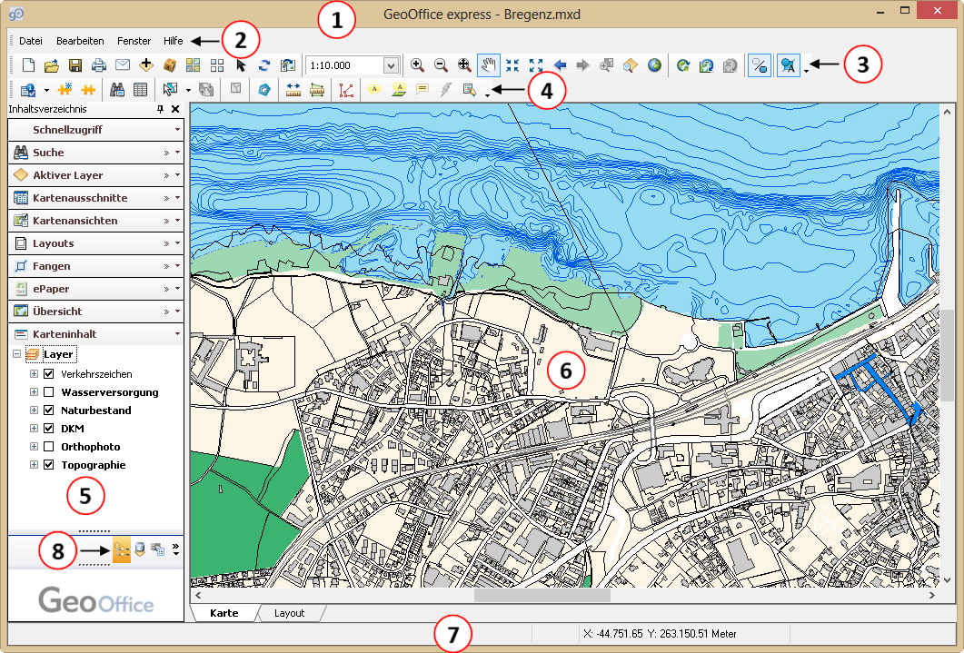Click the Naturbestand layer name

click(x=95, y=411)
